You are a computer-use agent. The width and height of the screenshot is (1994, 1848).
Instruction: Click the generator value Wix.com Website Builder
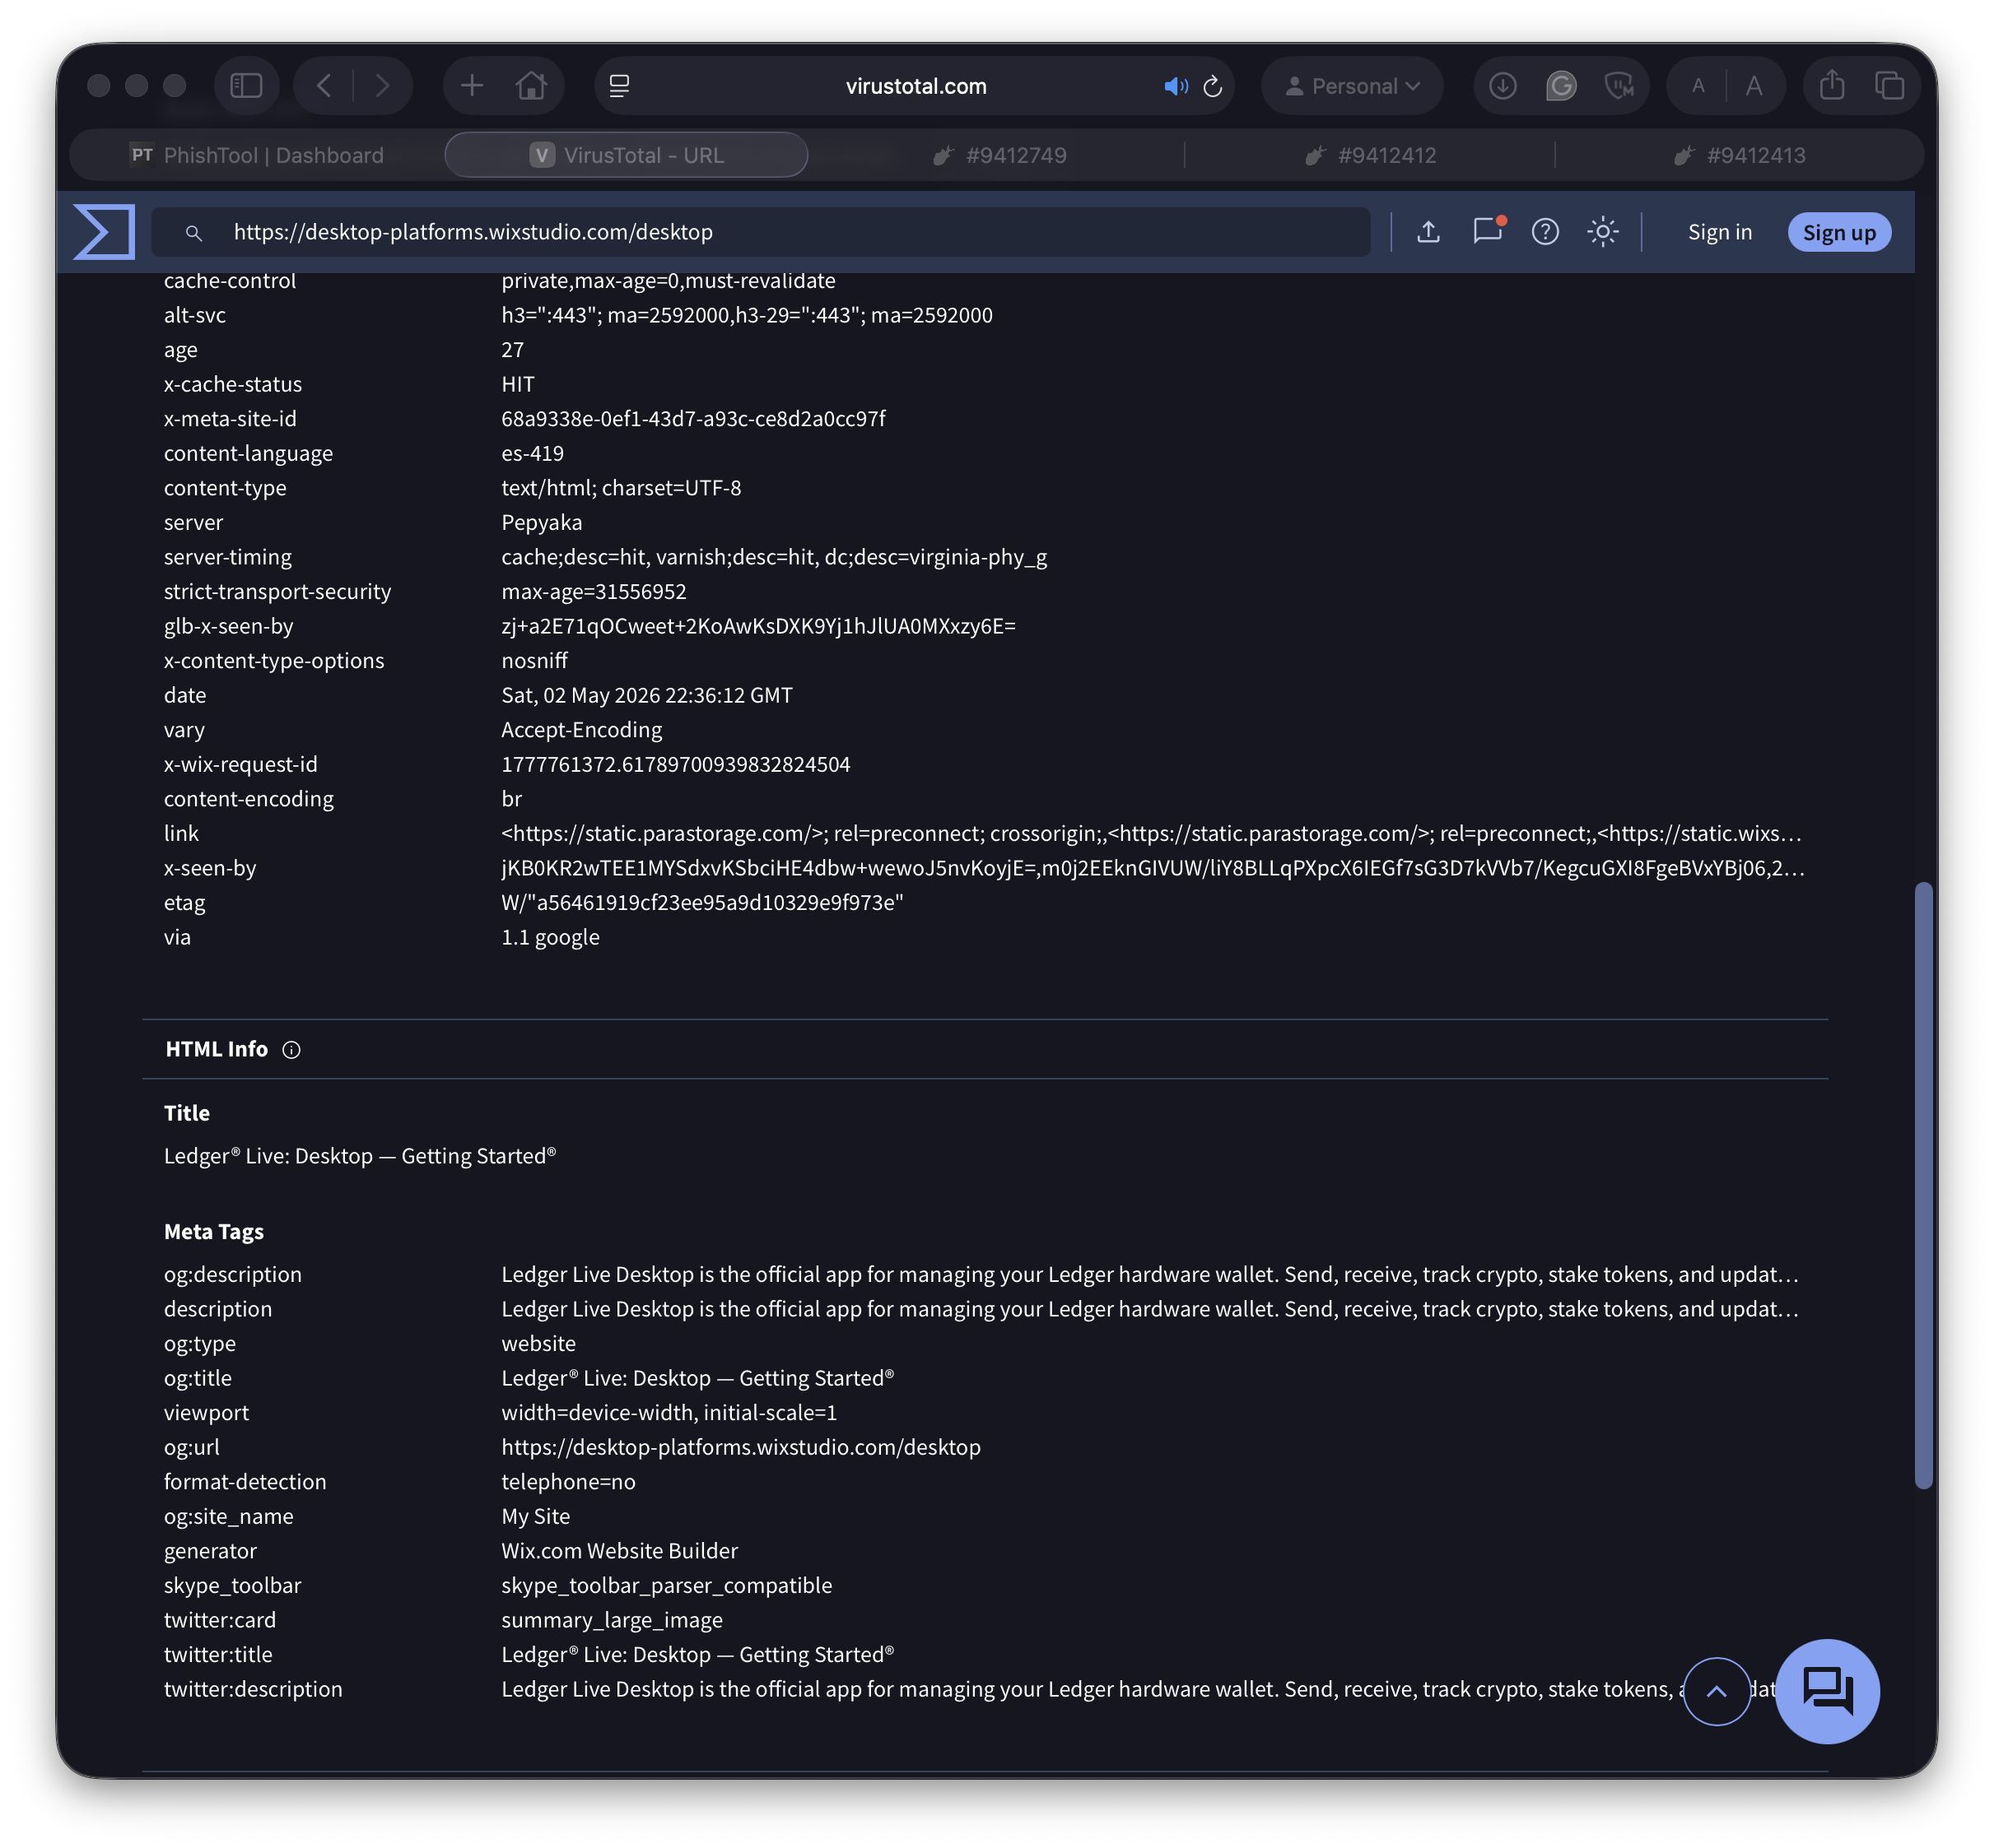(619, 1550)
